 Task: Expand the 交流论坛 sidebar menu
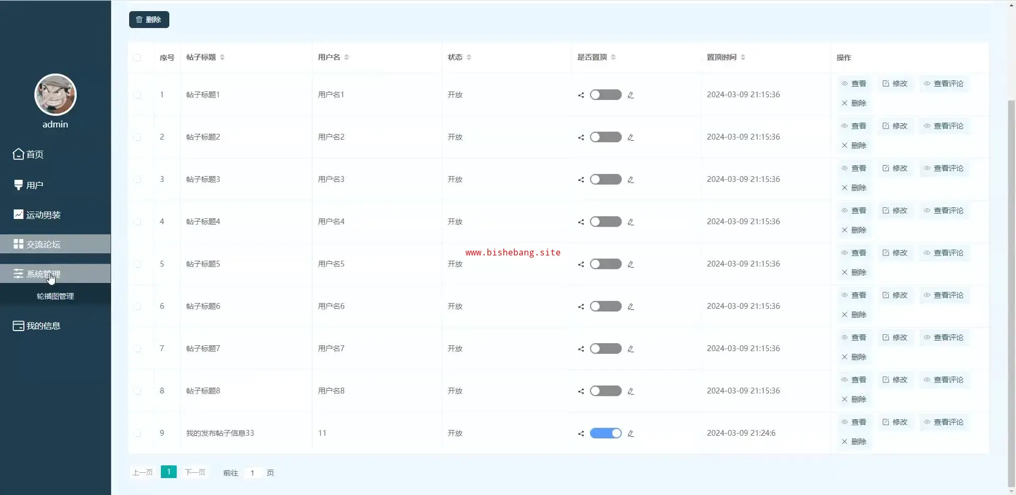click(56, 244)
